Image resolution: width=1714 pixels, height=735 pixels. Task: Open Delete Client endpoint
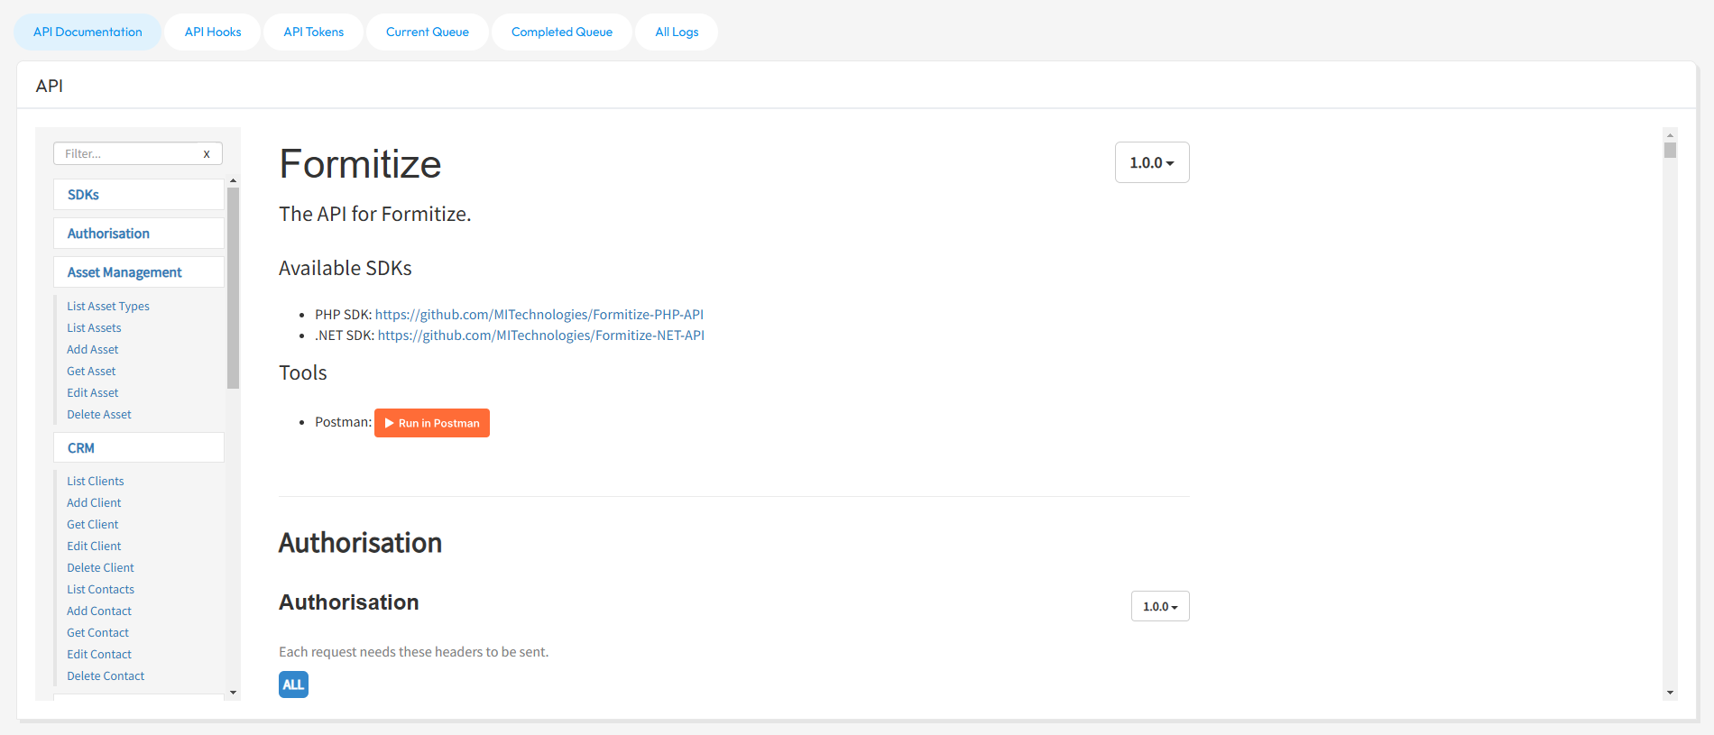[x=100, y=568]
